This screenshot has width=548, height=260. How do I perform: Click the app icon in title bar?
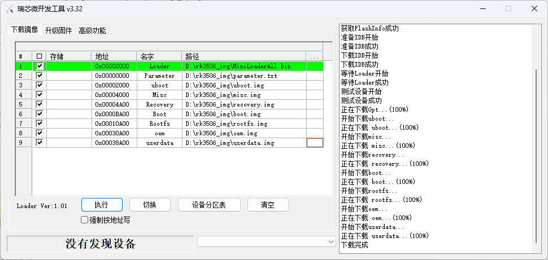coord(10,9)
